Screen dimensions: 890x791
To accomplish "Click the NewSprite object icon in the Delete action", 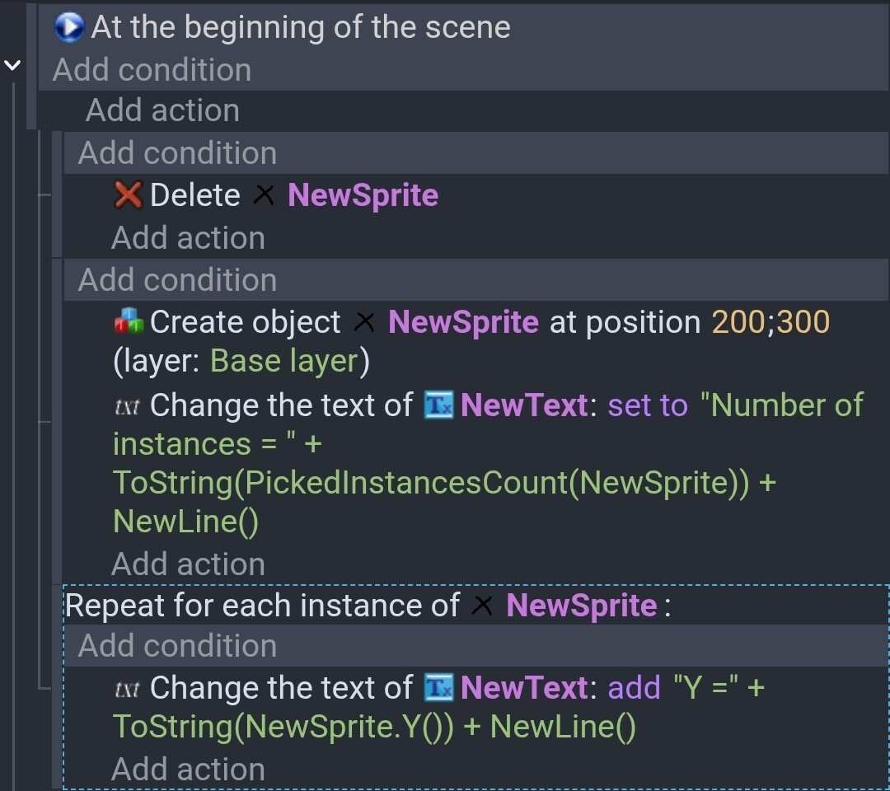I will point(264,195).
